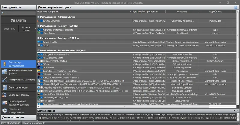Screen dimensions: 240x125
Task: Sort by Разработчик column header
Action: 215,12
